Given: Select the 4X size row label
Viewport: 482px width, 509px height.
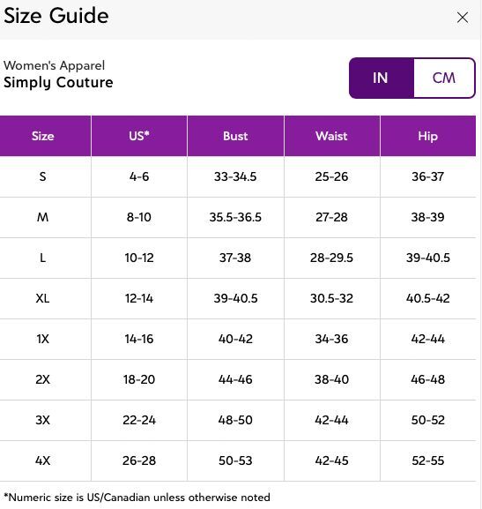Looking at the screenshot, I should (42, 460).
